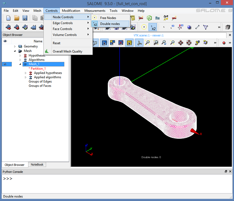Select Groups of Faces in the tree
Screen dimensions: 234x201
(40, 86)
